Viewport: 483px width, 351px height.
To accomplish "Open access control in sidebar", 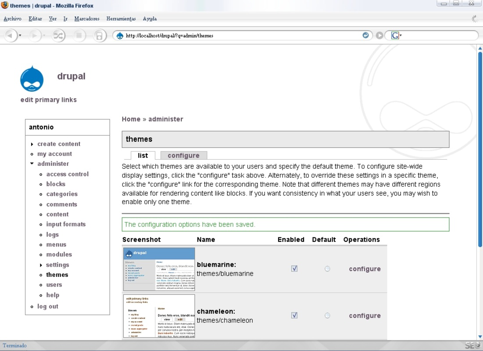I will (x=68, y=174).
